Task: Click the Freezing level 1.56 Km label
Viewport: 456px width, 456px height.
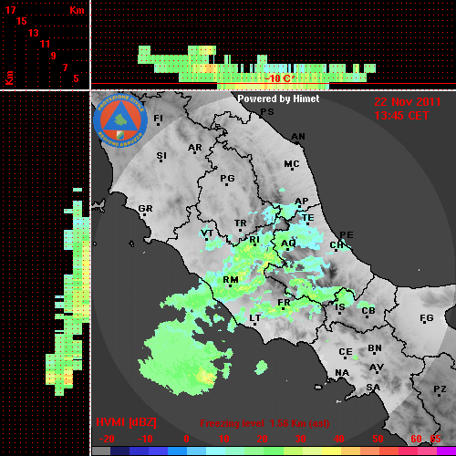Action: (x=264, y=423)
